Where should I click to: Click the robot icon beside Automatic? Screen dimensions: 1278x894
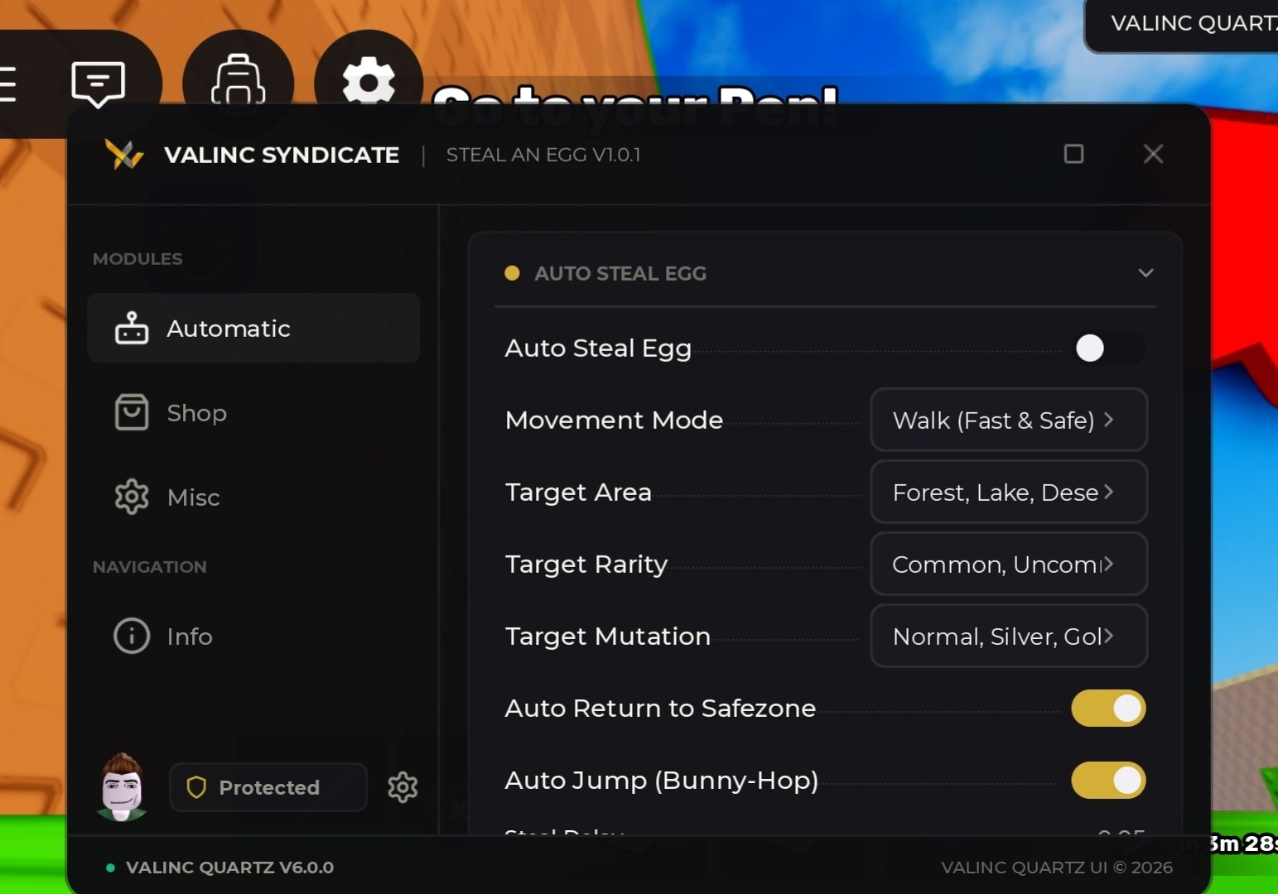[x=132, y=328]
